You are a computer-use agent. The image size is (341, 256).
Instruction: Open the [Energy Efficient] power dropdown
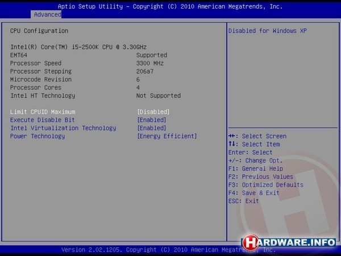pyautogui.click(x=167, y=136)
